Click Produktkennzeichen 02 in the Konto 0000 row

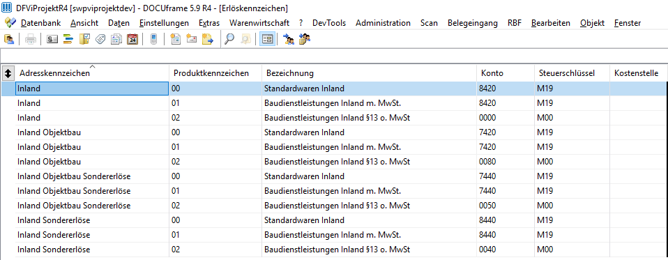pyautogui.click(x=215, y=117)
